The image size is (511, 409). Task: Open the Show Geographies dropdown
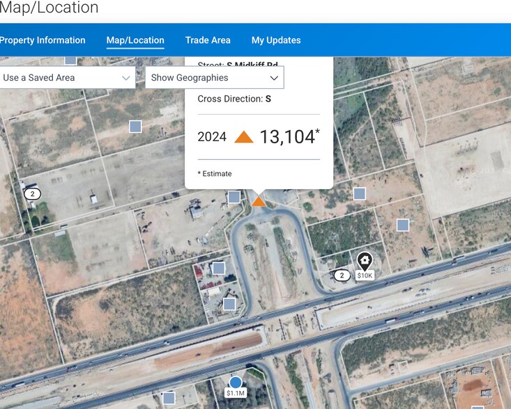[x=215, y=77]
